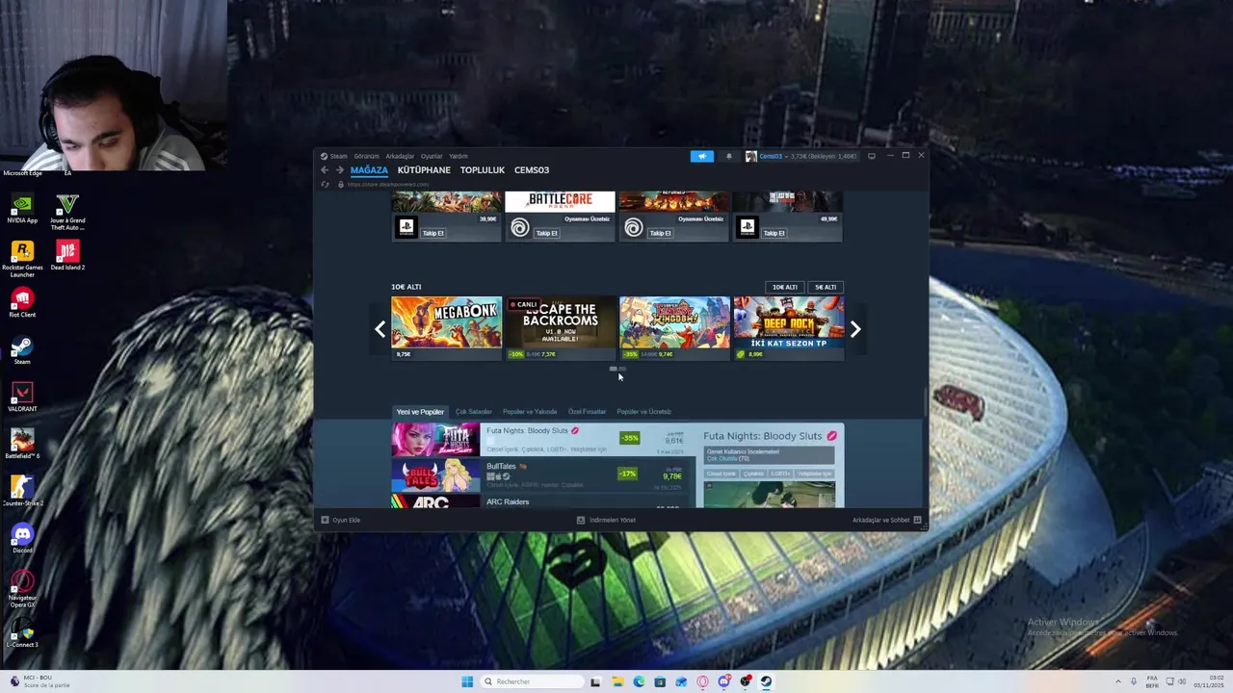Open the Megabonk game thumbnail
Viewport: 1233px width, 693px height.
pyautogui.click(x=447, y=322)
